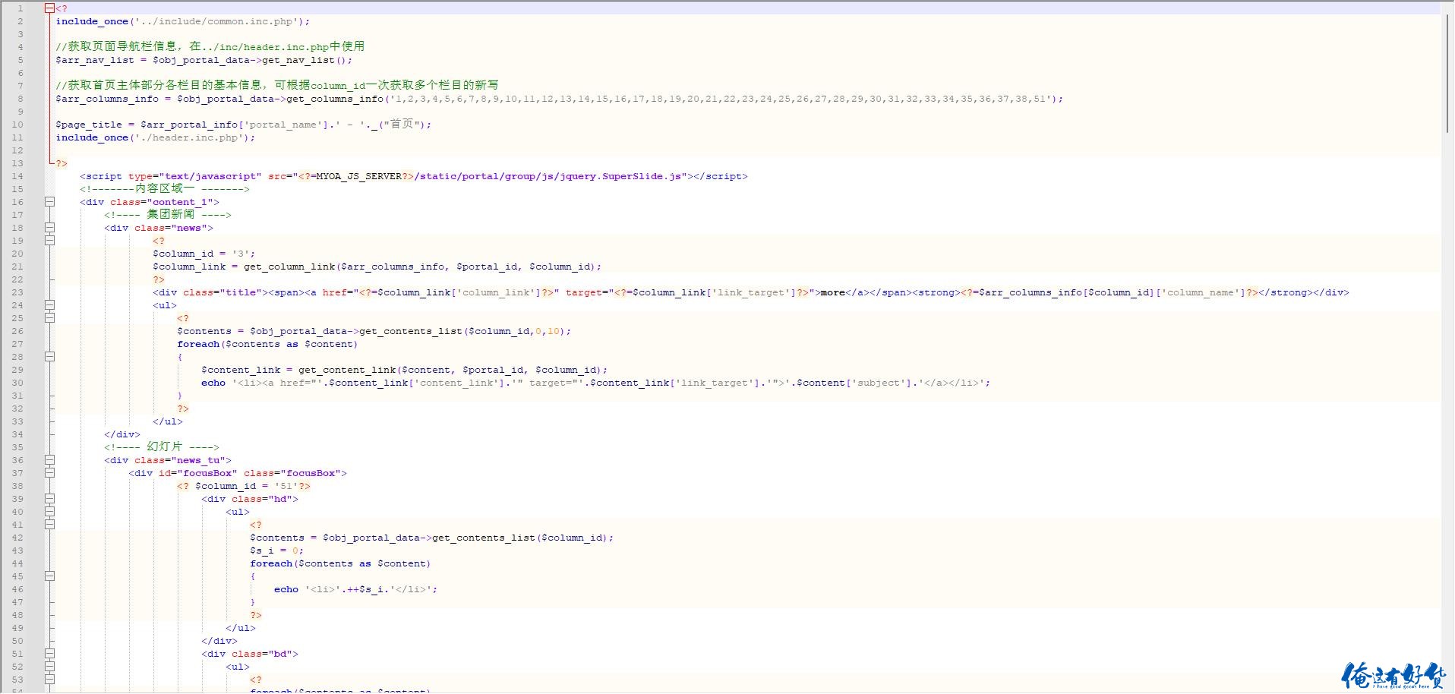Collapse the bd div fold on line 51
Screen dimensions: 1455x694
(49, 654)
